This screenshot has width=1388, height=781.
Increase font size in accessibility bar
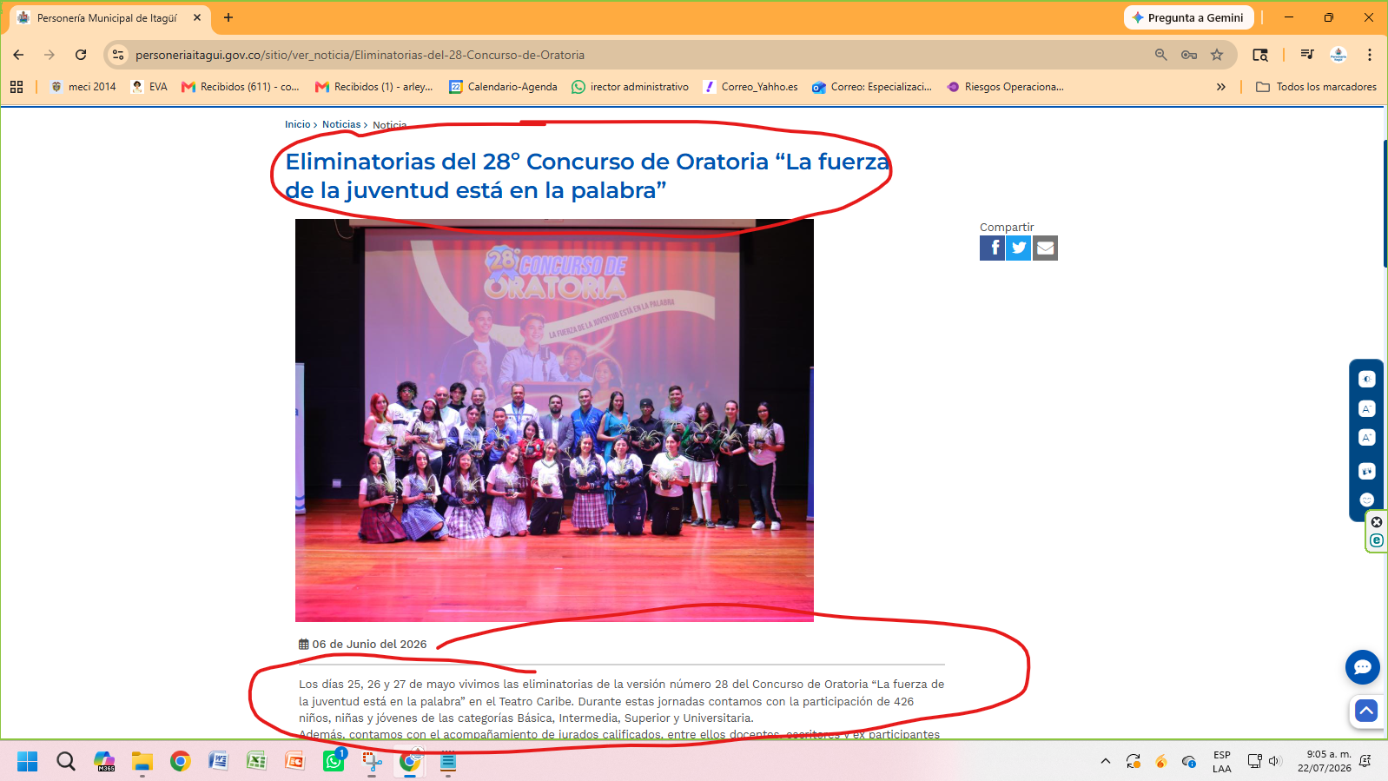[x=1366, y=438]
